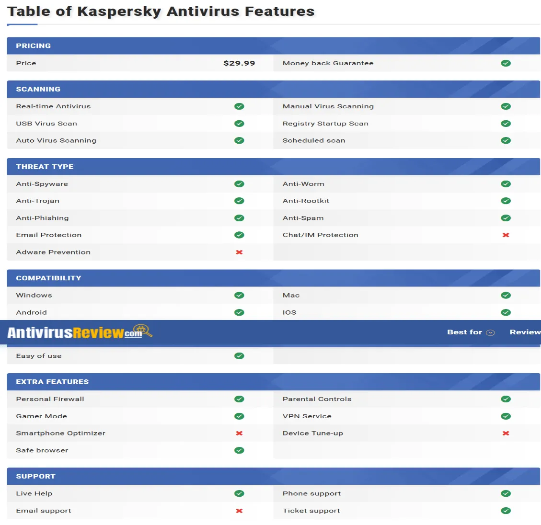Image resolution: width=541 pixels, height=525 pixels.
Task: Click the Device Tune-up label
Action: pos(313,433)
